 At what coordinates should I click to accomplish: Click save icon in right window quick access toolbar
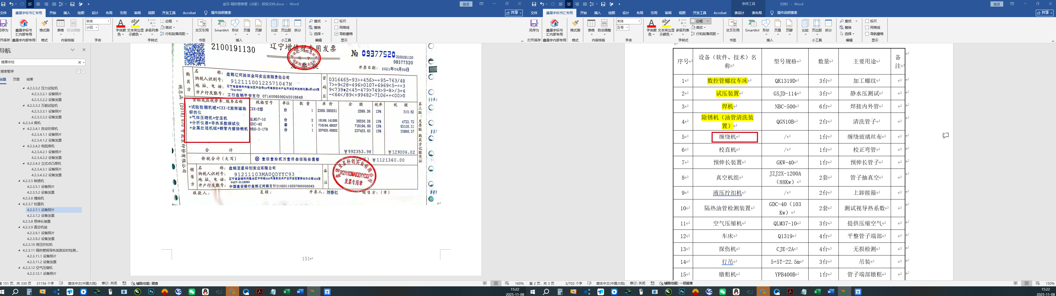(534, 4)
